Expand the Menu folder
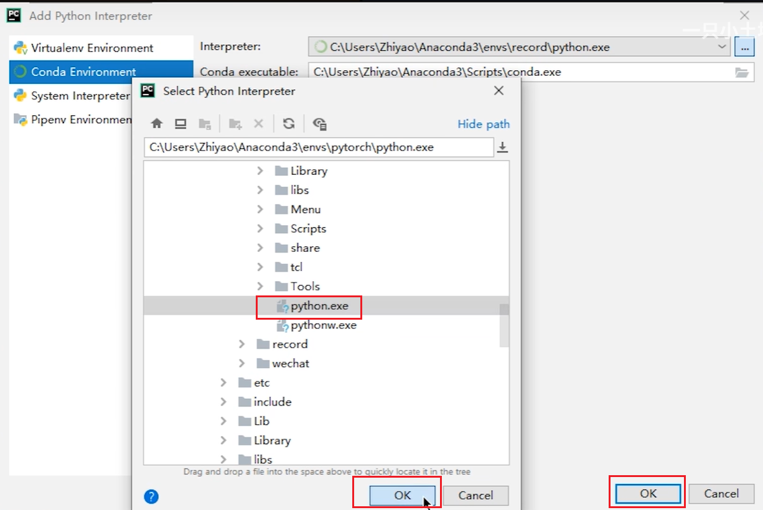 click(261, 209)
